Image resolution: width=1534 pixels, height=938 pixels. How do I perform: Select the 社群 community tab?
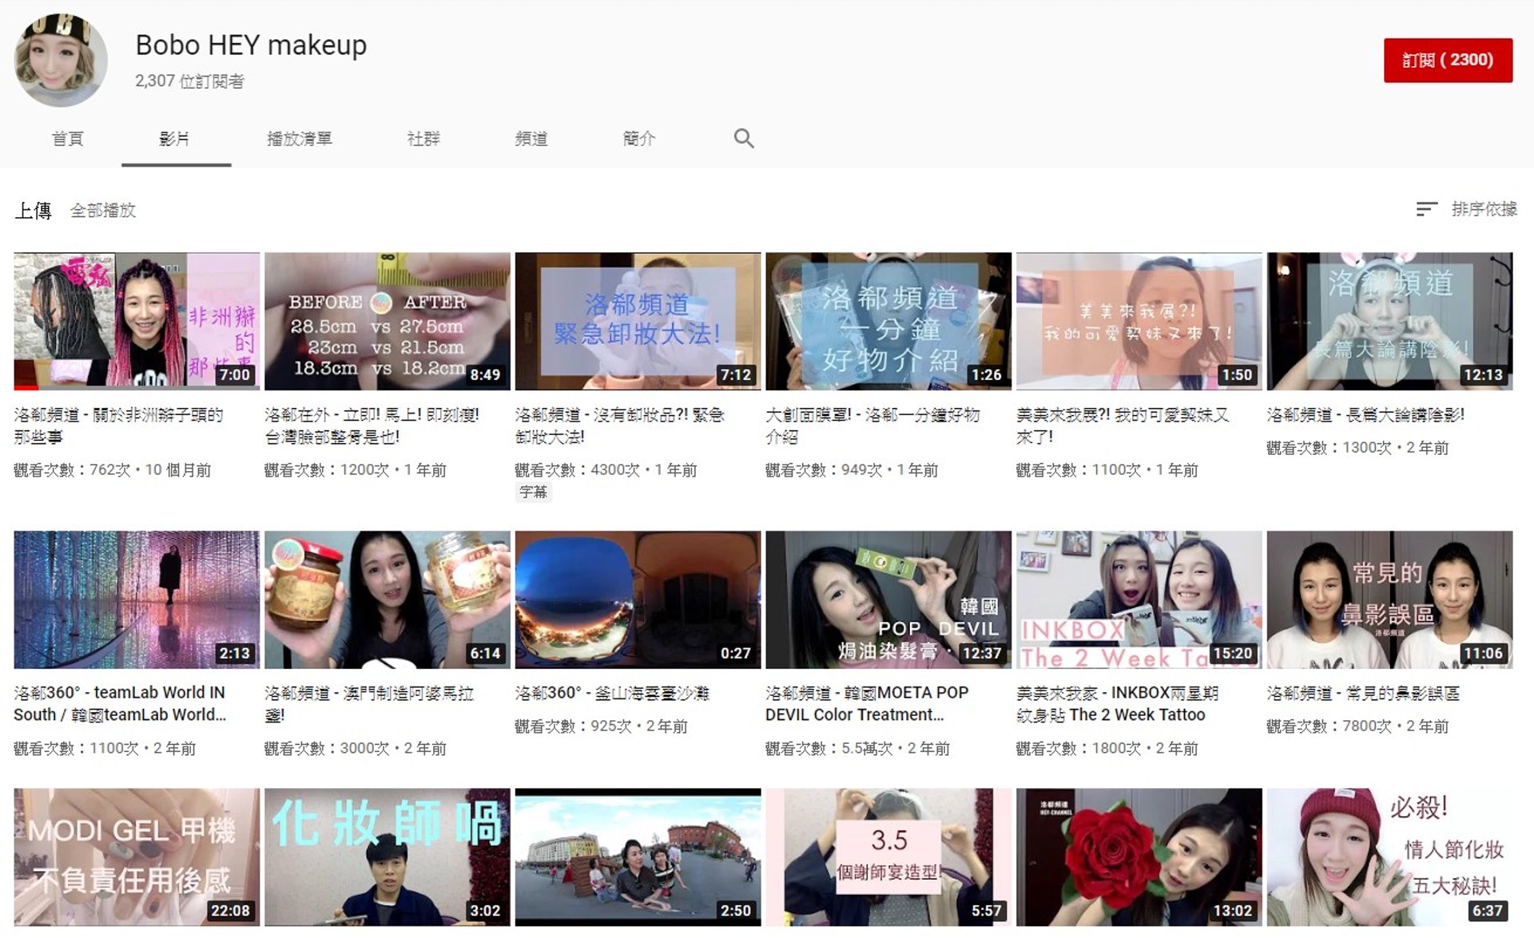423,139
